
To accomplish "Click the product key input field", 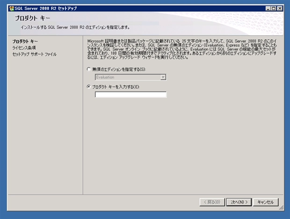I will pos(131,95).
